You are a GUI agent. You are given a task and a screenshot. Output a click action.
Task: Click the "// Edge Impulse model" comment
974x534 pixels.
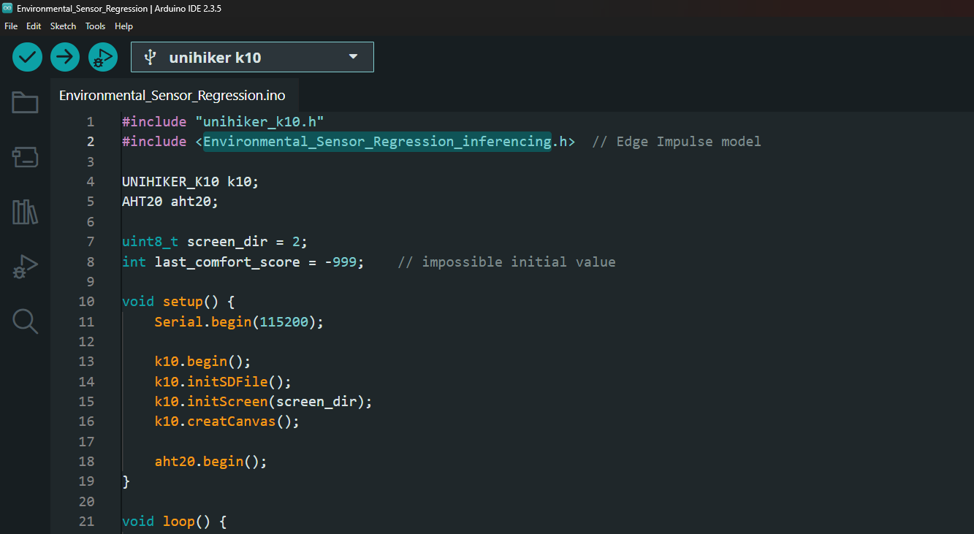click(677, 141)
